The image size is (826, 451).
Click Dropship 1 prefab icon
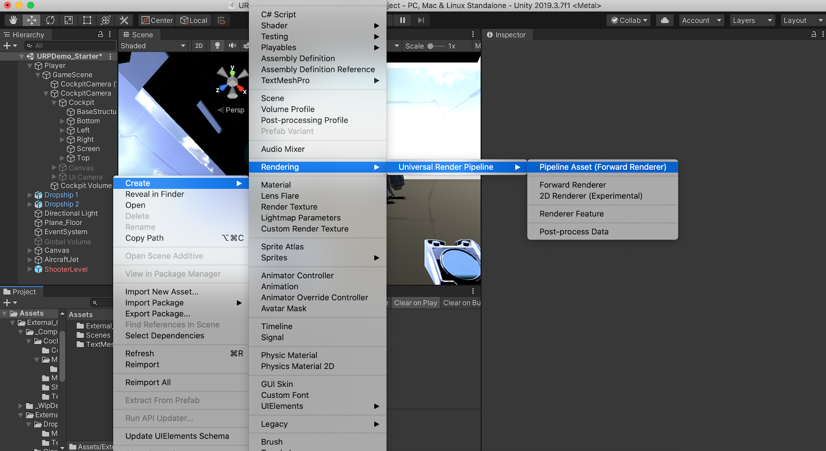(38, 195)
